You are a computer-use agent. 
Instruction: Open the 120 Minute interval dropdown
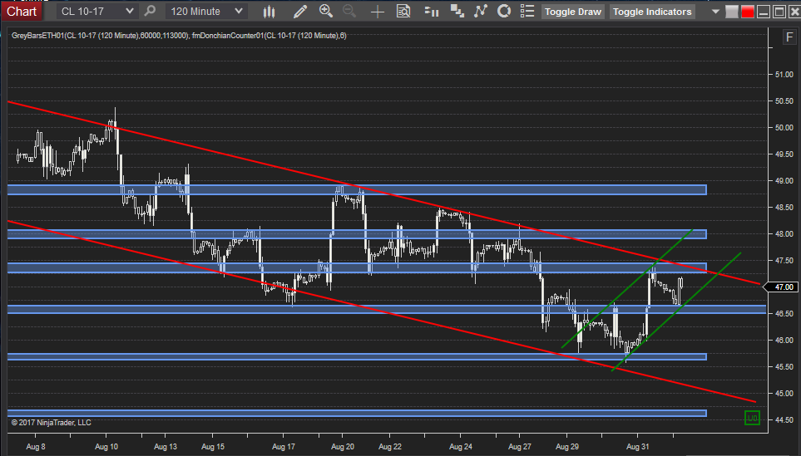coord(206,12)
